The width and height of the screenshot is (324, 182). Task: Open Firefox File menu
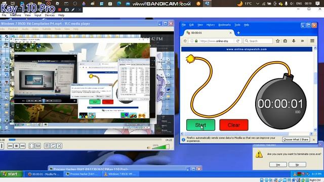[183, 25]
